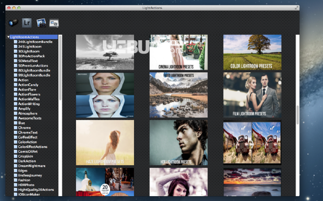The height and width of the screenshot is (201, 323).
Task: Select the ActionWriting folder
Action: point(27,104)
